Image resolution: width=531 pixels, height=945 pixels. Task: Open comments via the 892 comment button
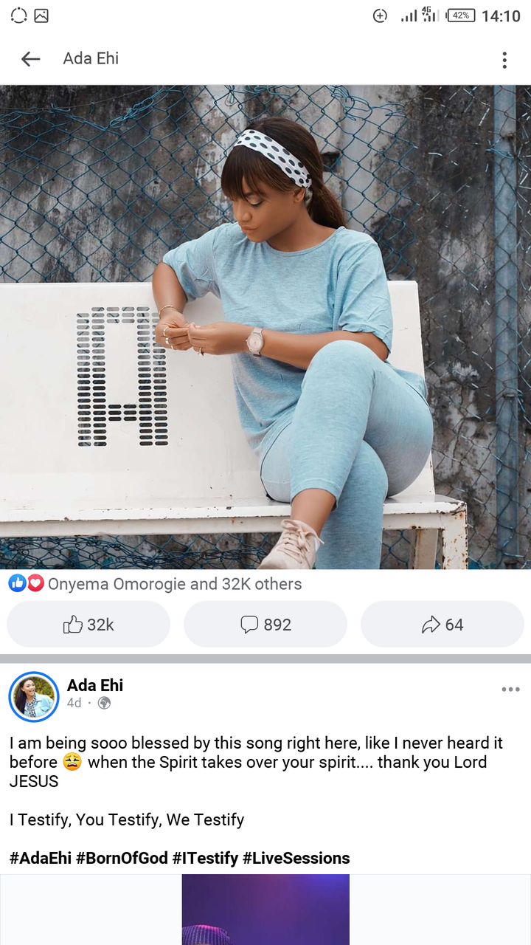[265, 625]
